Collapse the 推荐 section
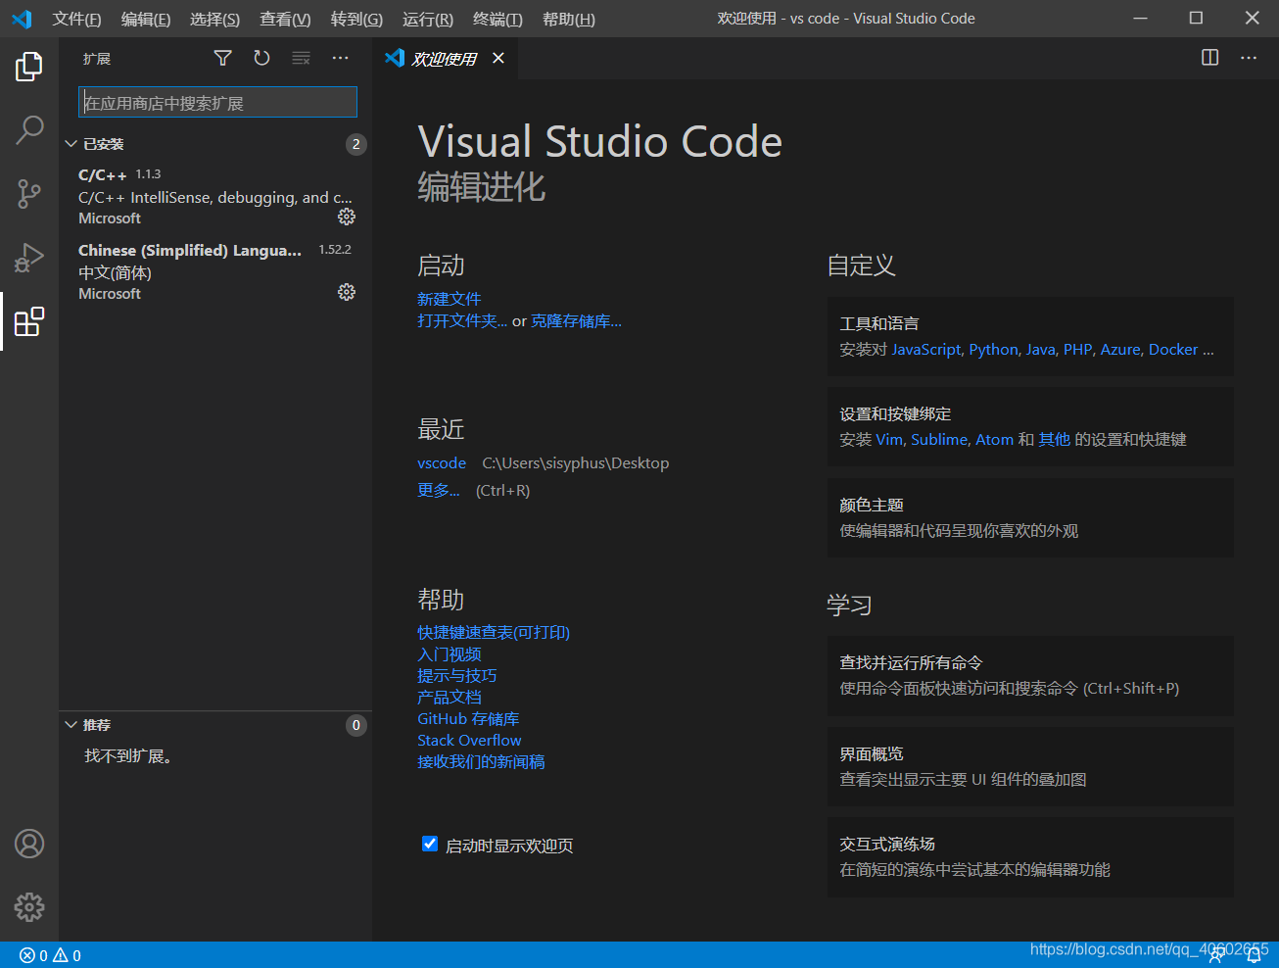1279x968 pixels. click(71, 725)
